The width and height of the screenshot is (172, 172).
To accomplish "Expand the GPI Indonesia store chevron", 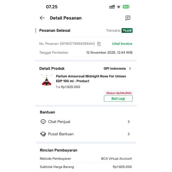I will pos(130,69).
